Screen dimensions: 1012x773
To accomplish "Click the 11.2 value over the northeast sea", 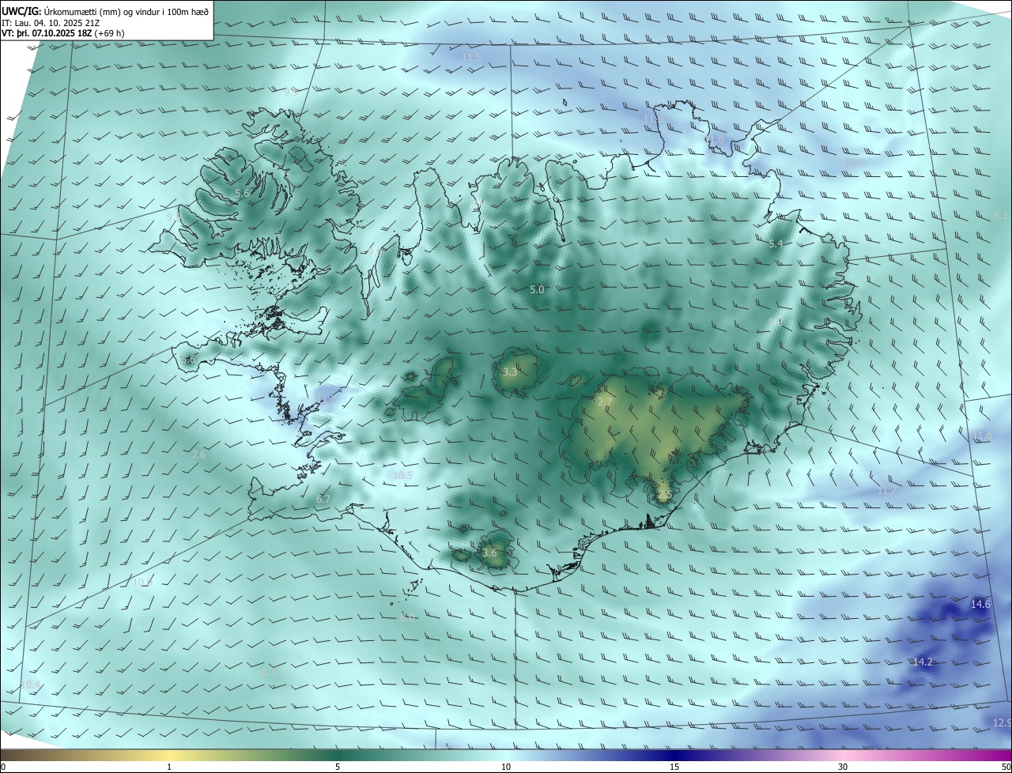I will click(852, 162).
